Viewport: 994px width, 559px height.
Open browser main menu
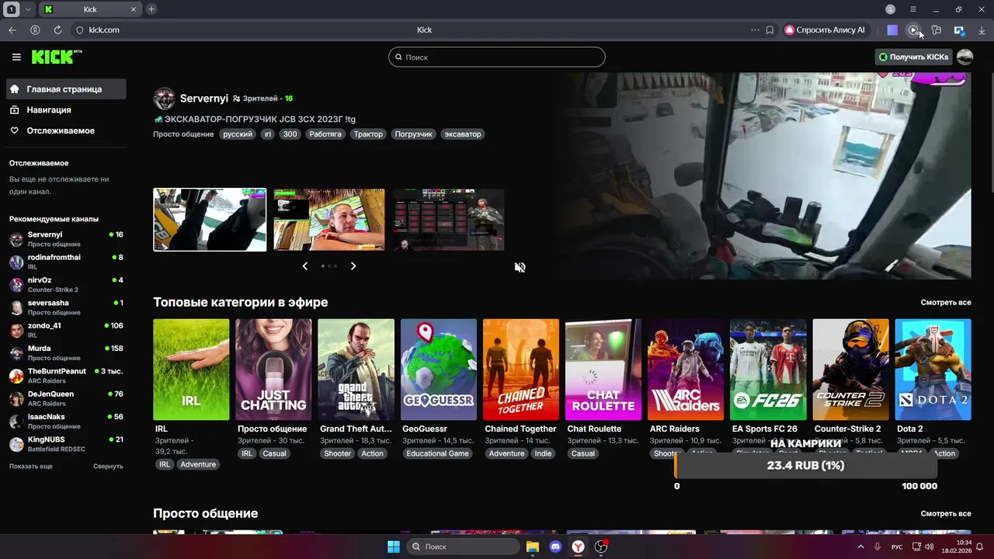tap(913, 9)
